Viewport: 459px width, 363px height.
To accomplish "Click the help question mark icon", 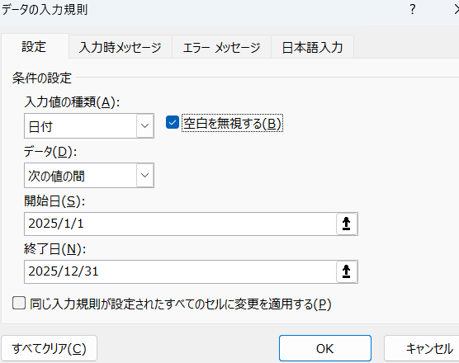I will coord(413,10).
